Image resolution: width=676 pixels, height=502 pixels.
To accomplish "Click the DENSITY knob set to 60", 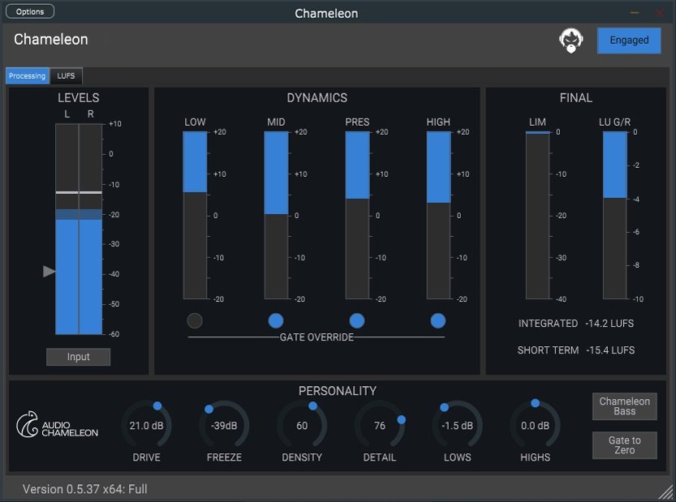I will 302,425.
